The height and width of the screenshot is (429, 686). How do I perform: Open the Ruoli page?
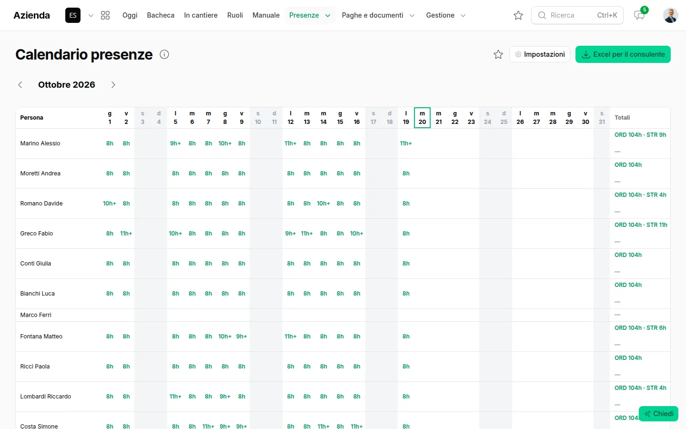point(235,15)
